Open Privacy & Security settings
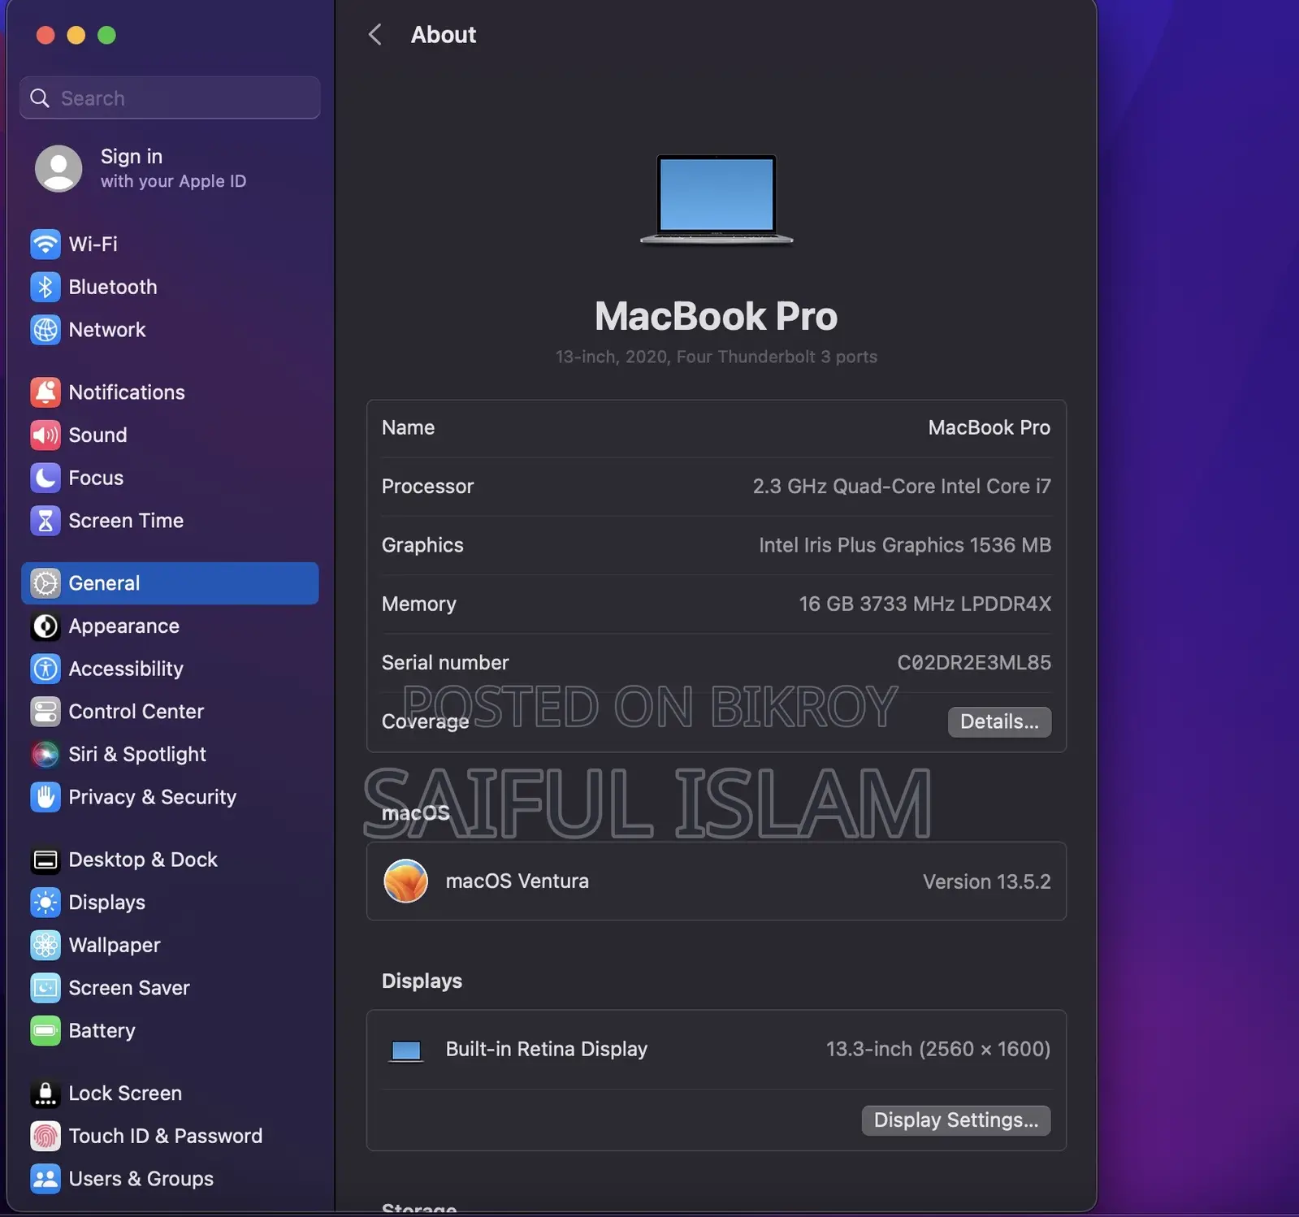The image size is (1299, 1217). tap(170, 797)
